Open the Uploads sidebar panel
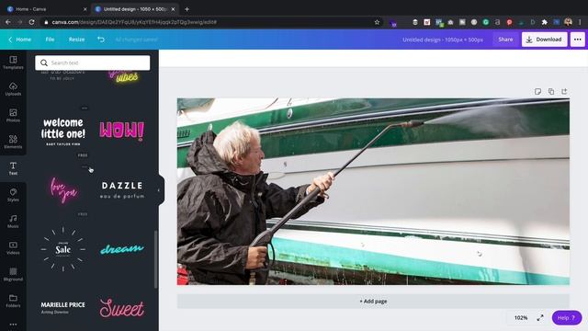 13,89
